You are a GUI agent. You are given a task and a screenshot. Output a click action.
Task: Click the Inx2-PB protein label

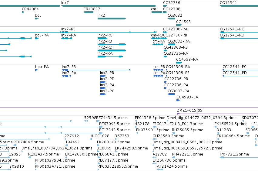107,73
